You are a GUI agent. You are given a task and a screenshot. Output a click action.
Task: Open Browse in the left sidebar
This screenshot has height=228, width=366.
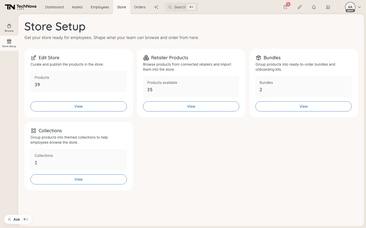9,28
